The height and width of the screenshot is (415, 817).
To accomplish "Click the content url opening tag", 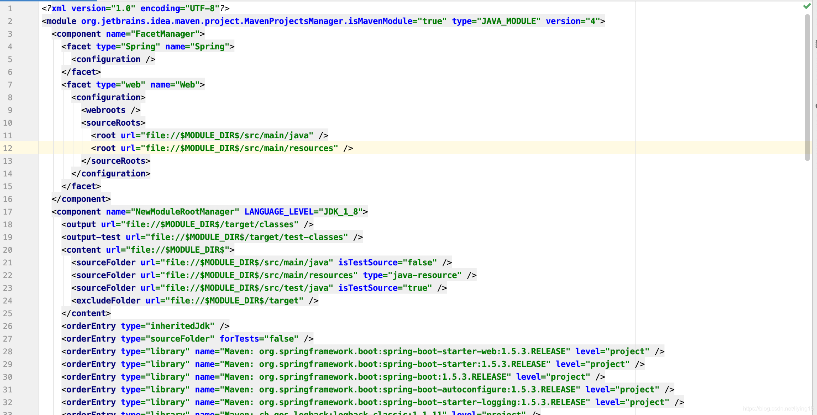I will coord(148,250).
